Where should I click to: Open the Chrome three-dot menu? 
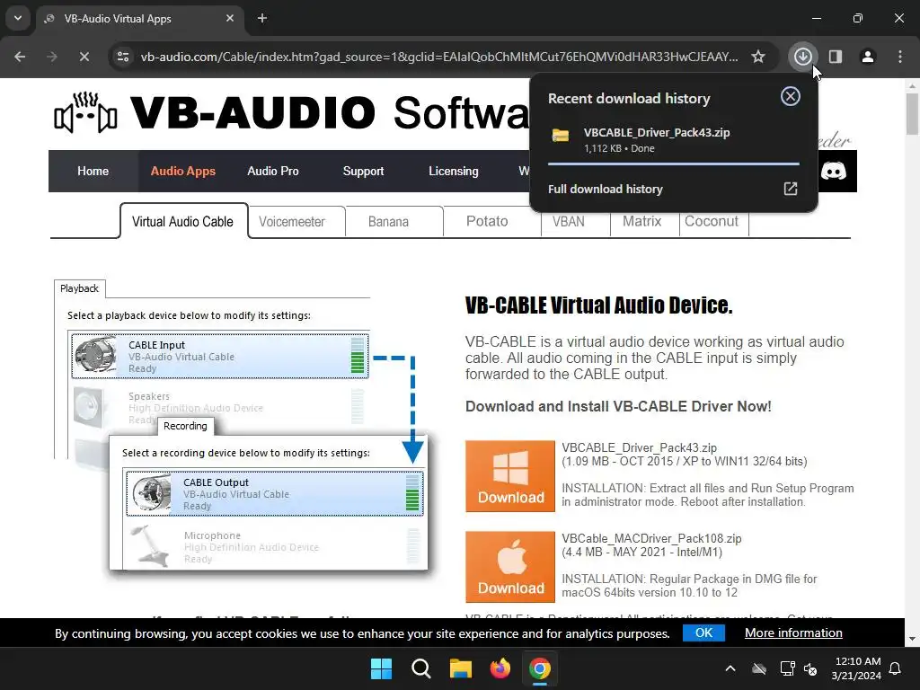pyautogui.click(x=899, y=57)
